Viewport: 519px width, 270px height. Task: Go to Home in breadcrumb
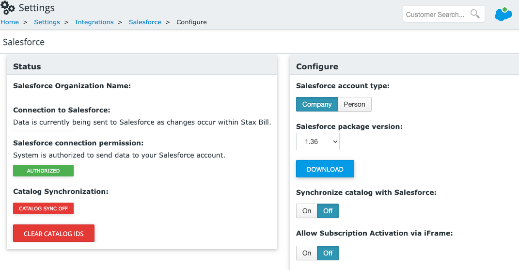pos(10,22)
